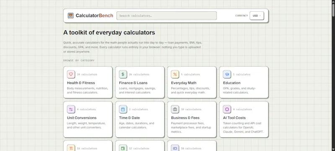Screen dimensions: 335x151
Task: Open the Education category title
Action: 232,83
